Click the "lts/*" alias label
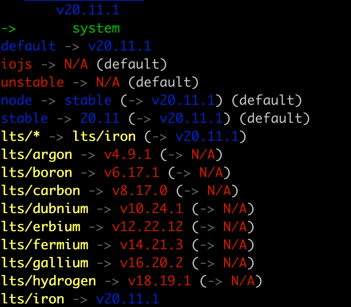The image size is (351, 307). 21,137
